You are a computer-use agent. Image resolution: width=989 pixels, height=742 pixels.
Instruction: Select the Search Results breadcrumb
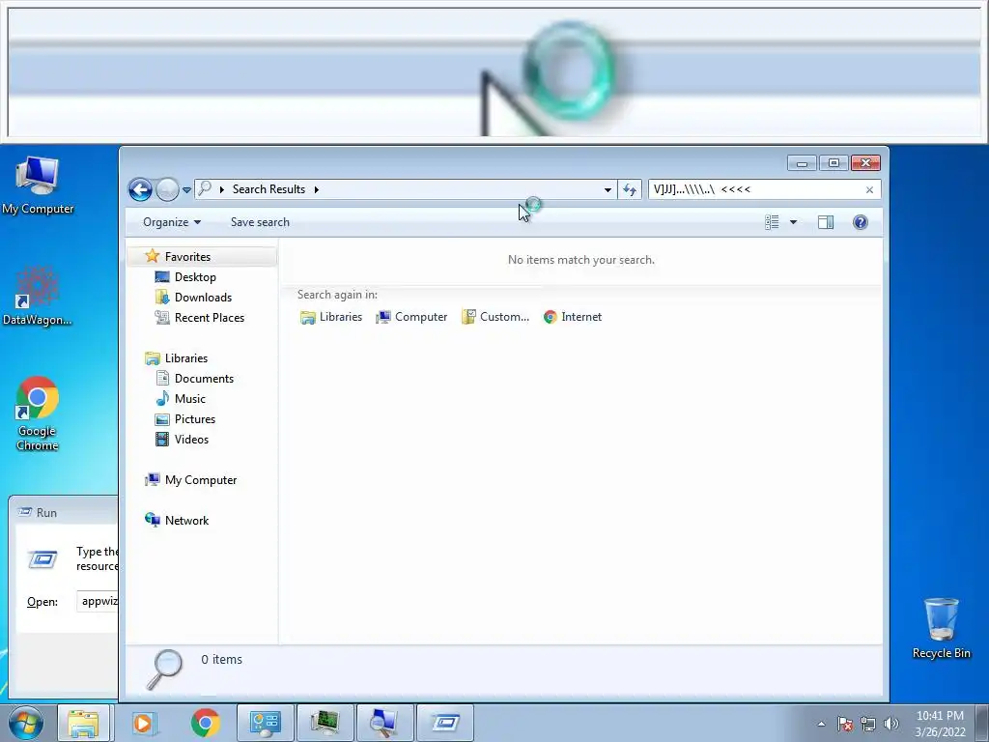[x=268, y=189]
